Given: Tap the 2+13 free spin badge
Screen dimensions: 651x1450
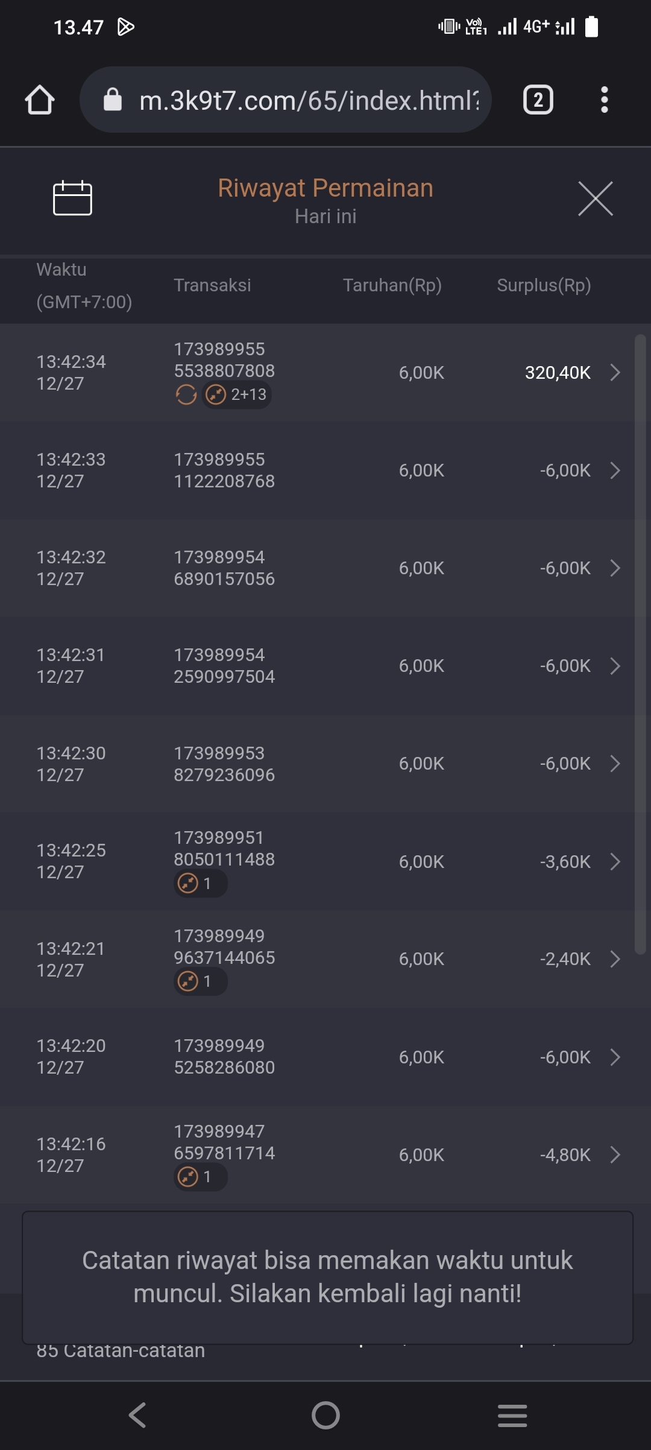Looking at the screenshot, I should (x=237, y=395).
